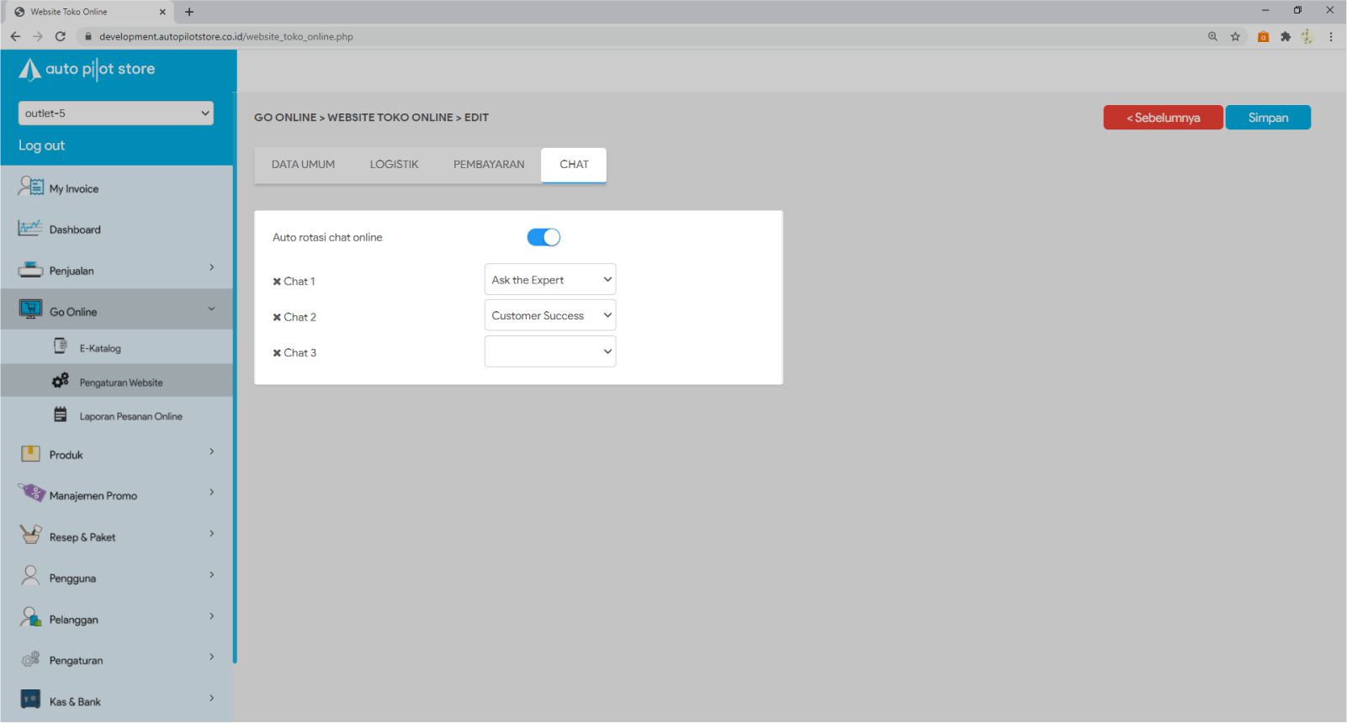Click the Laporan Pesanan Online calendar icon
Image resolution: width=1347 pixels, height=723 pixels.
click(61, 414)
